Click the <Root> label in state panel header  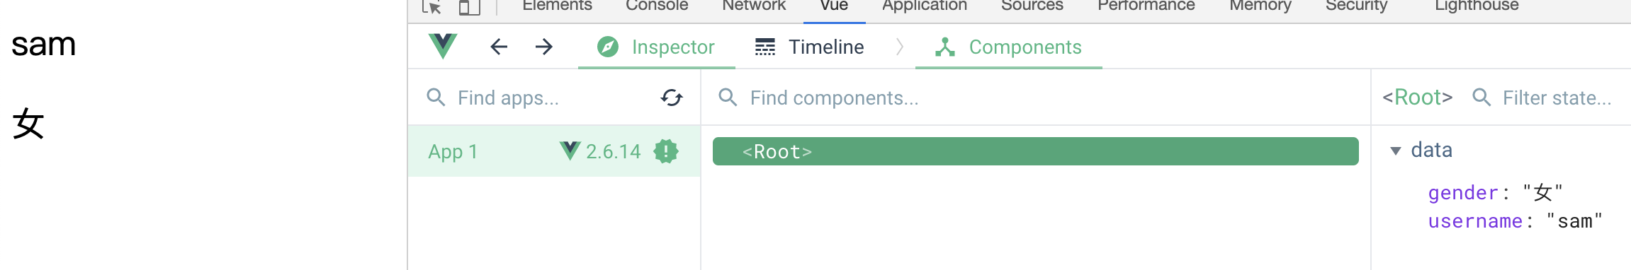click(x=1418, y=98)
